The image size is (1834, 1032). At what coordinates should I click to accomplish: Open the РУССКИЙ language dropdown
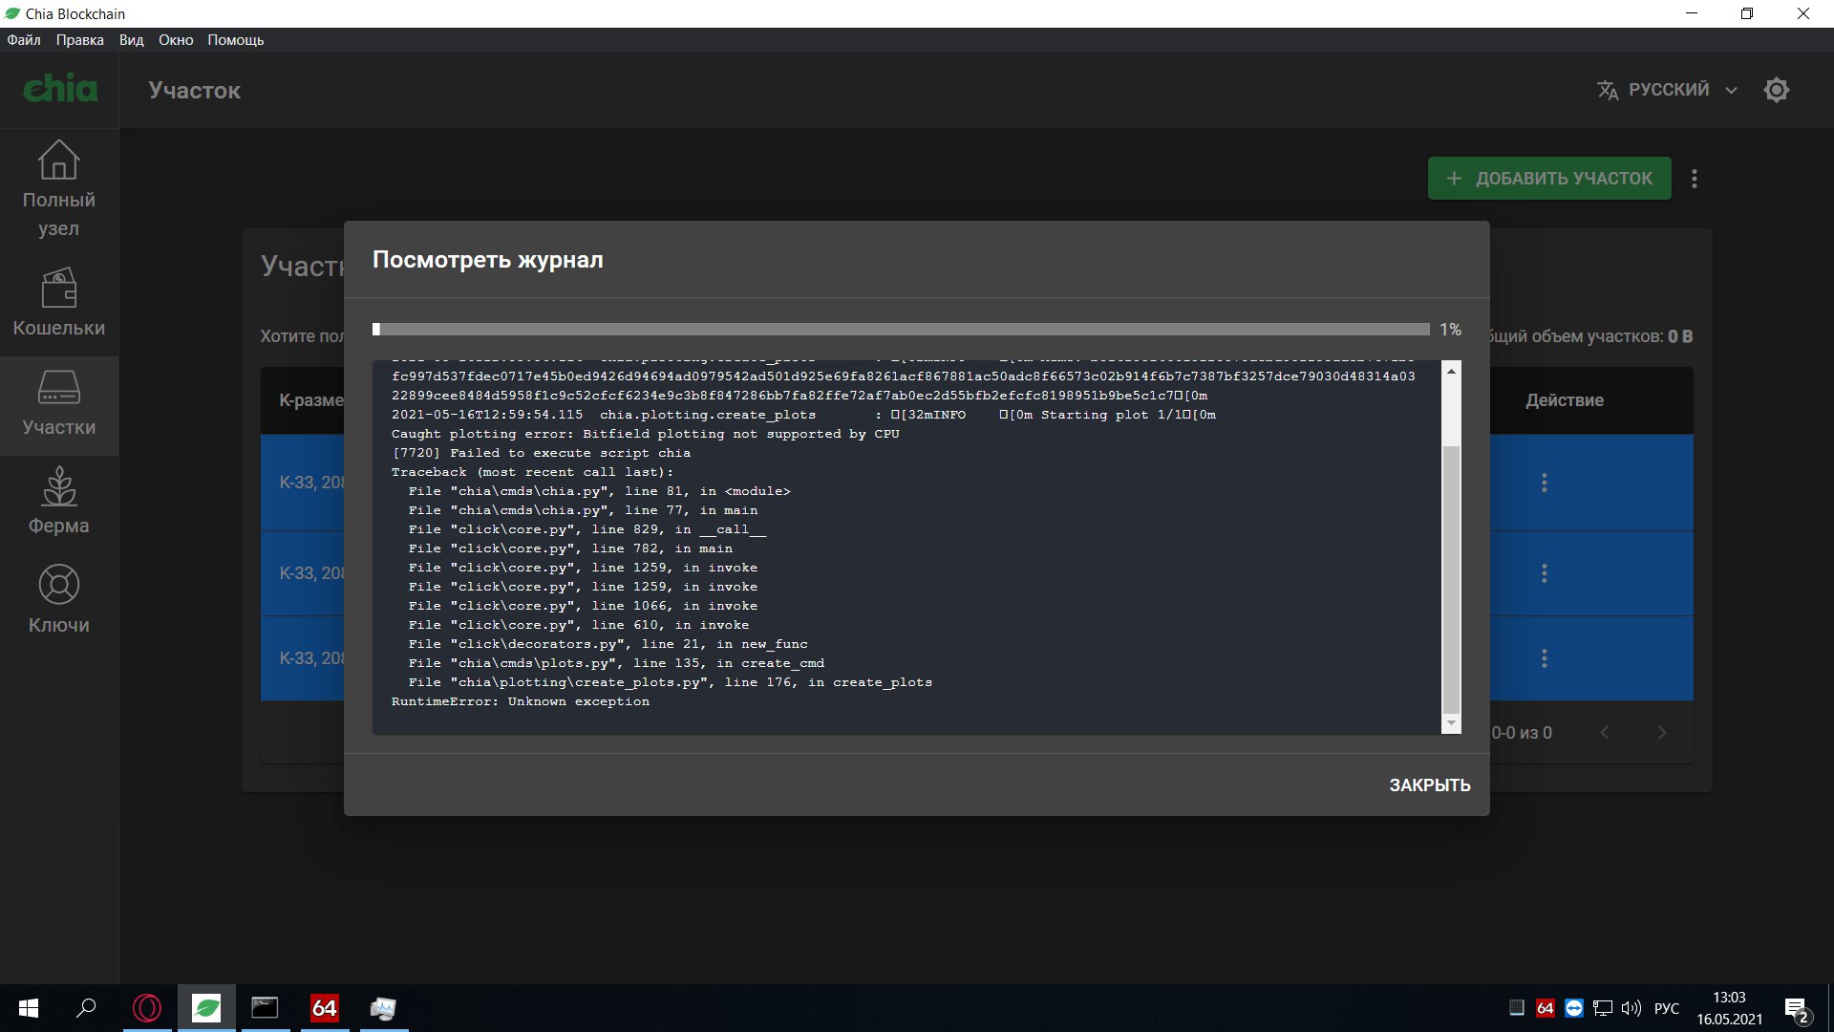coord(1668,90)
